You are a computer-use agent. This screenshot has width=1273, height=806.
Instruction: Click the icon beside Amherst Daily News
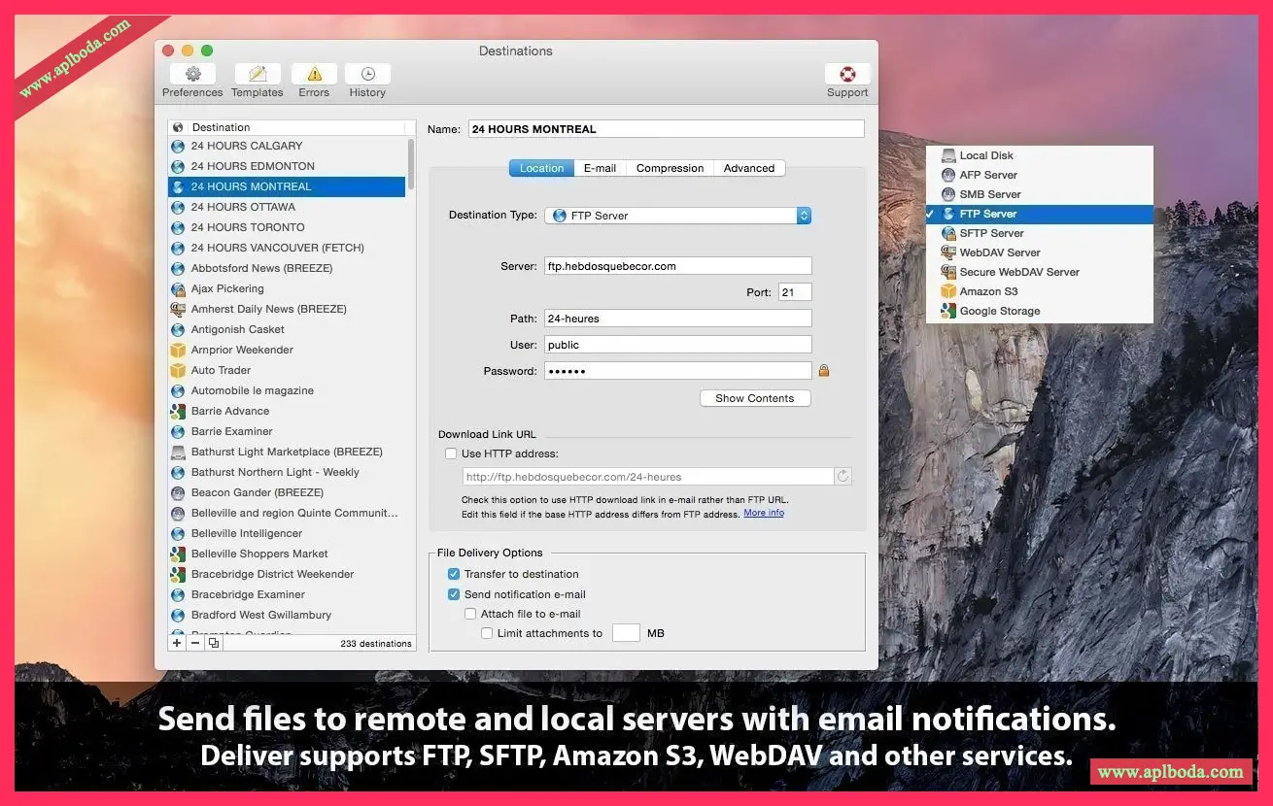pyautogui.click(x=178, y=309)
